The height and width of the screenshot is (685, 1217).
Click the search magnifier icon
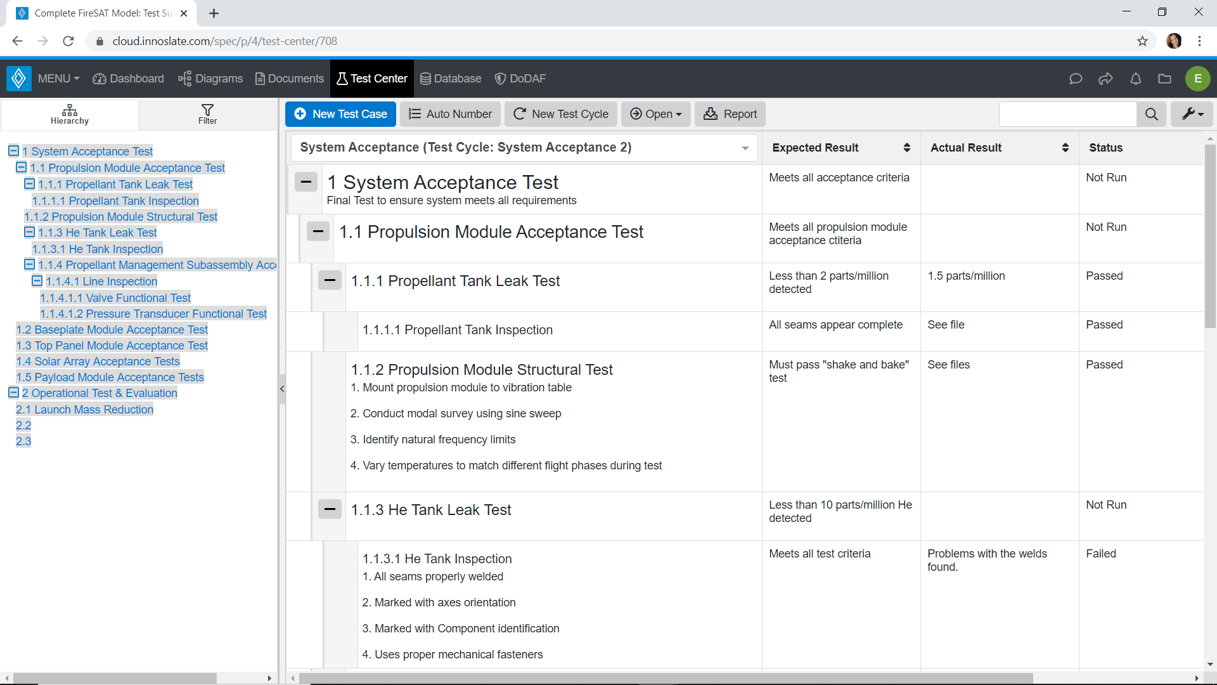click(1152, 114)
